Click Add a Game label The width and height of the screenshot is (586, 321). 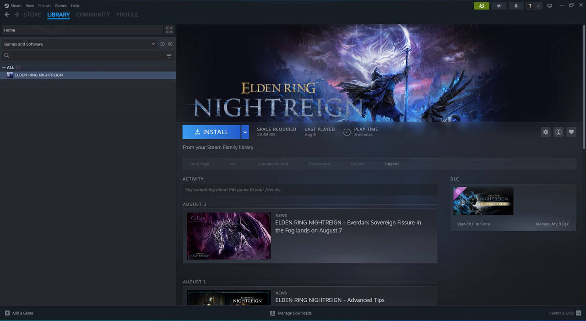(22, 313)
